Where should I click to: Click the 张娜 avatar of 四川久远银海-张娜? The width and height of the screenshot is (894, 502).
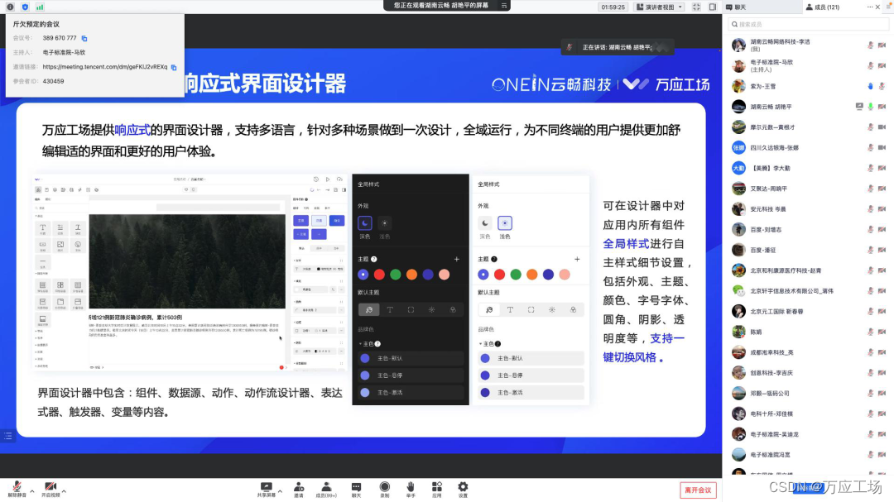pos(738,147)
